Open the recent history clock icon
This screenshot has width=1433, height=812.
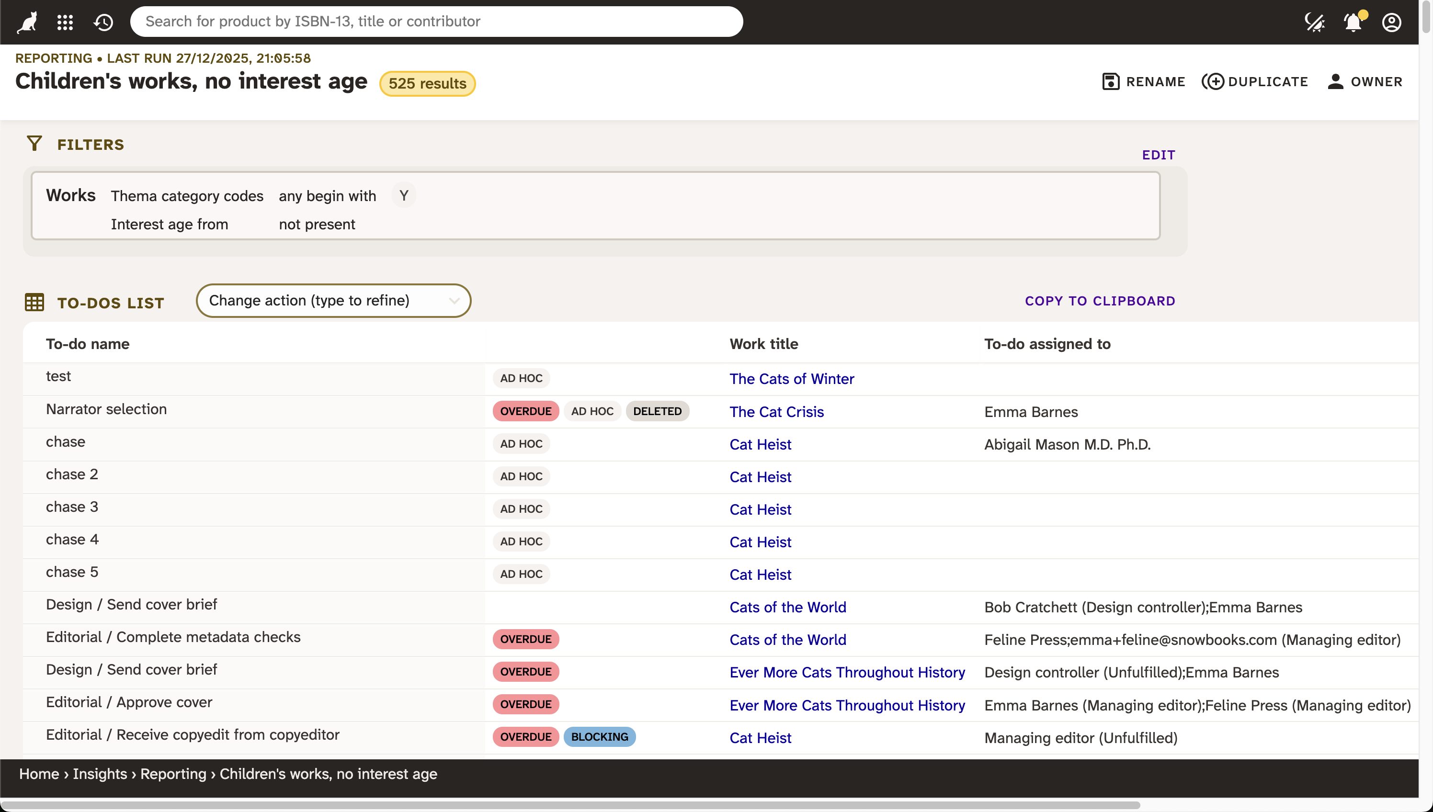coord(103,23)
